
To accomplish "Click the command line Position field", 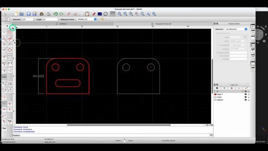I will coord(115,135).
